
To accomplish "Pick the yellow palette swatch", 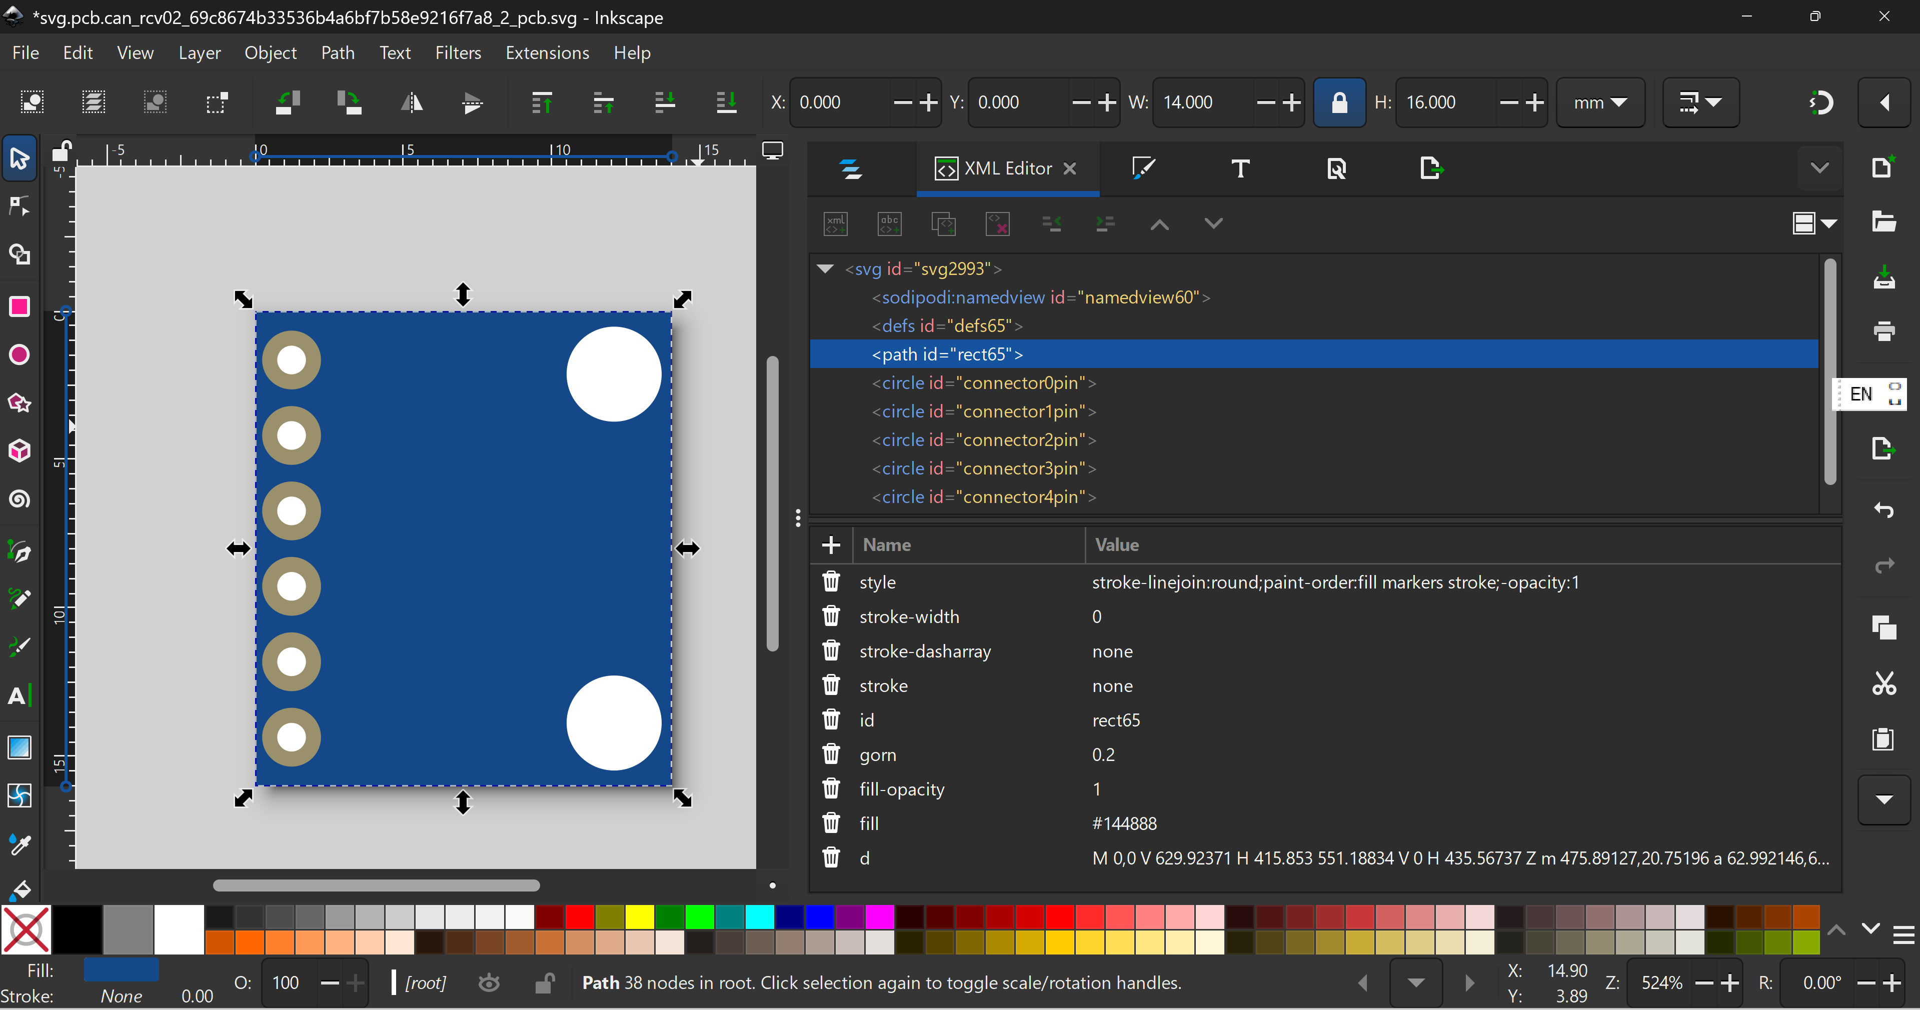I will click(x=640, y=916).
